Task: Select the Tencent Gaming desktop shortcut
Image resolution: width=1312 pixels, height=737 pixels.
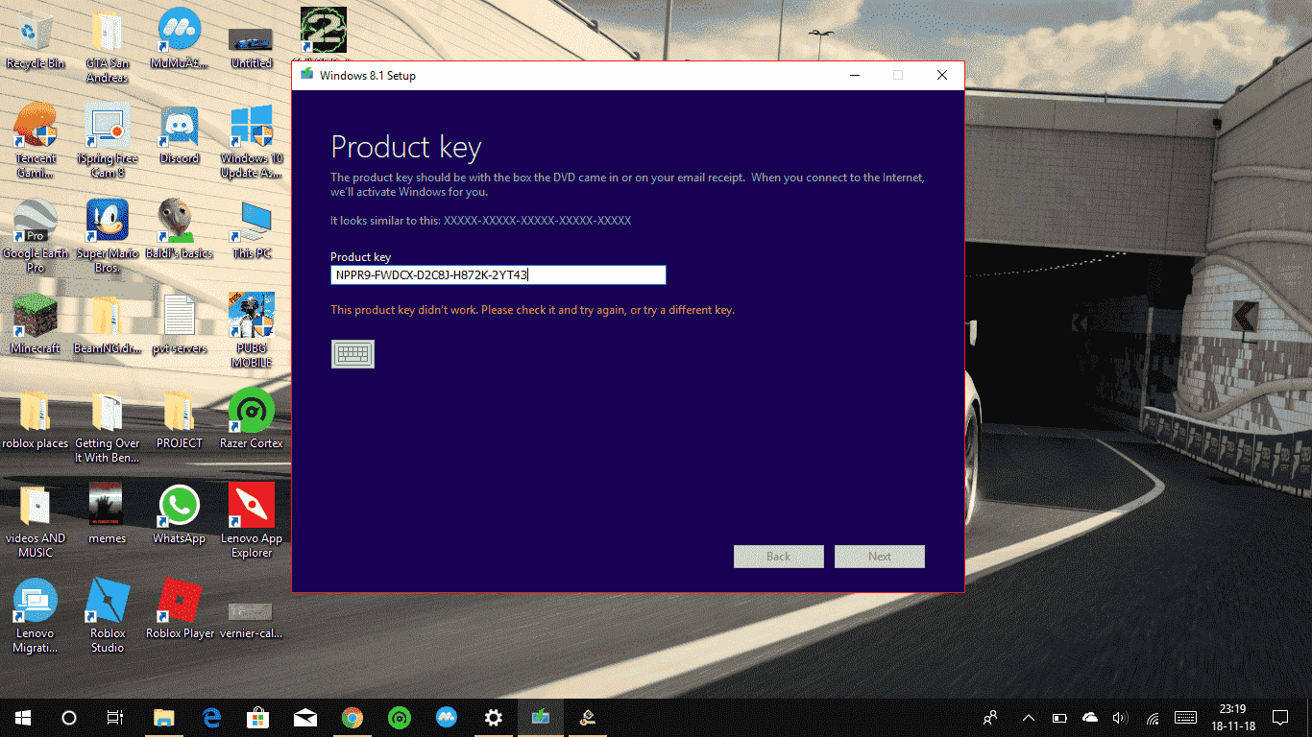Action: (36, 140)
